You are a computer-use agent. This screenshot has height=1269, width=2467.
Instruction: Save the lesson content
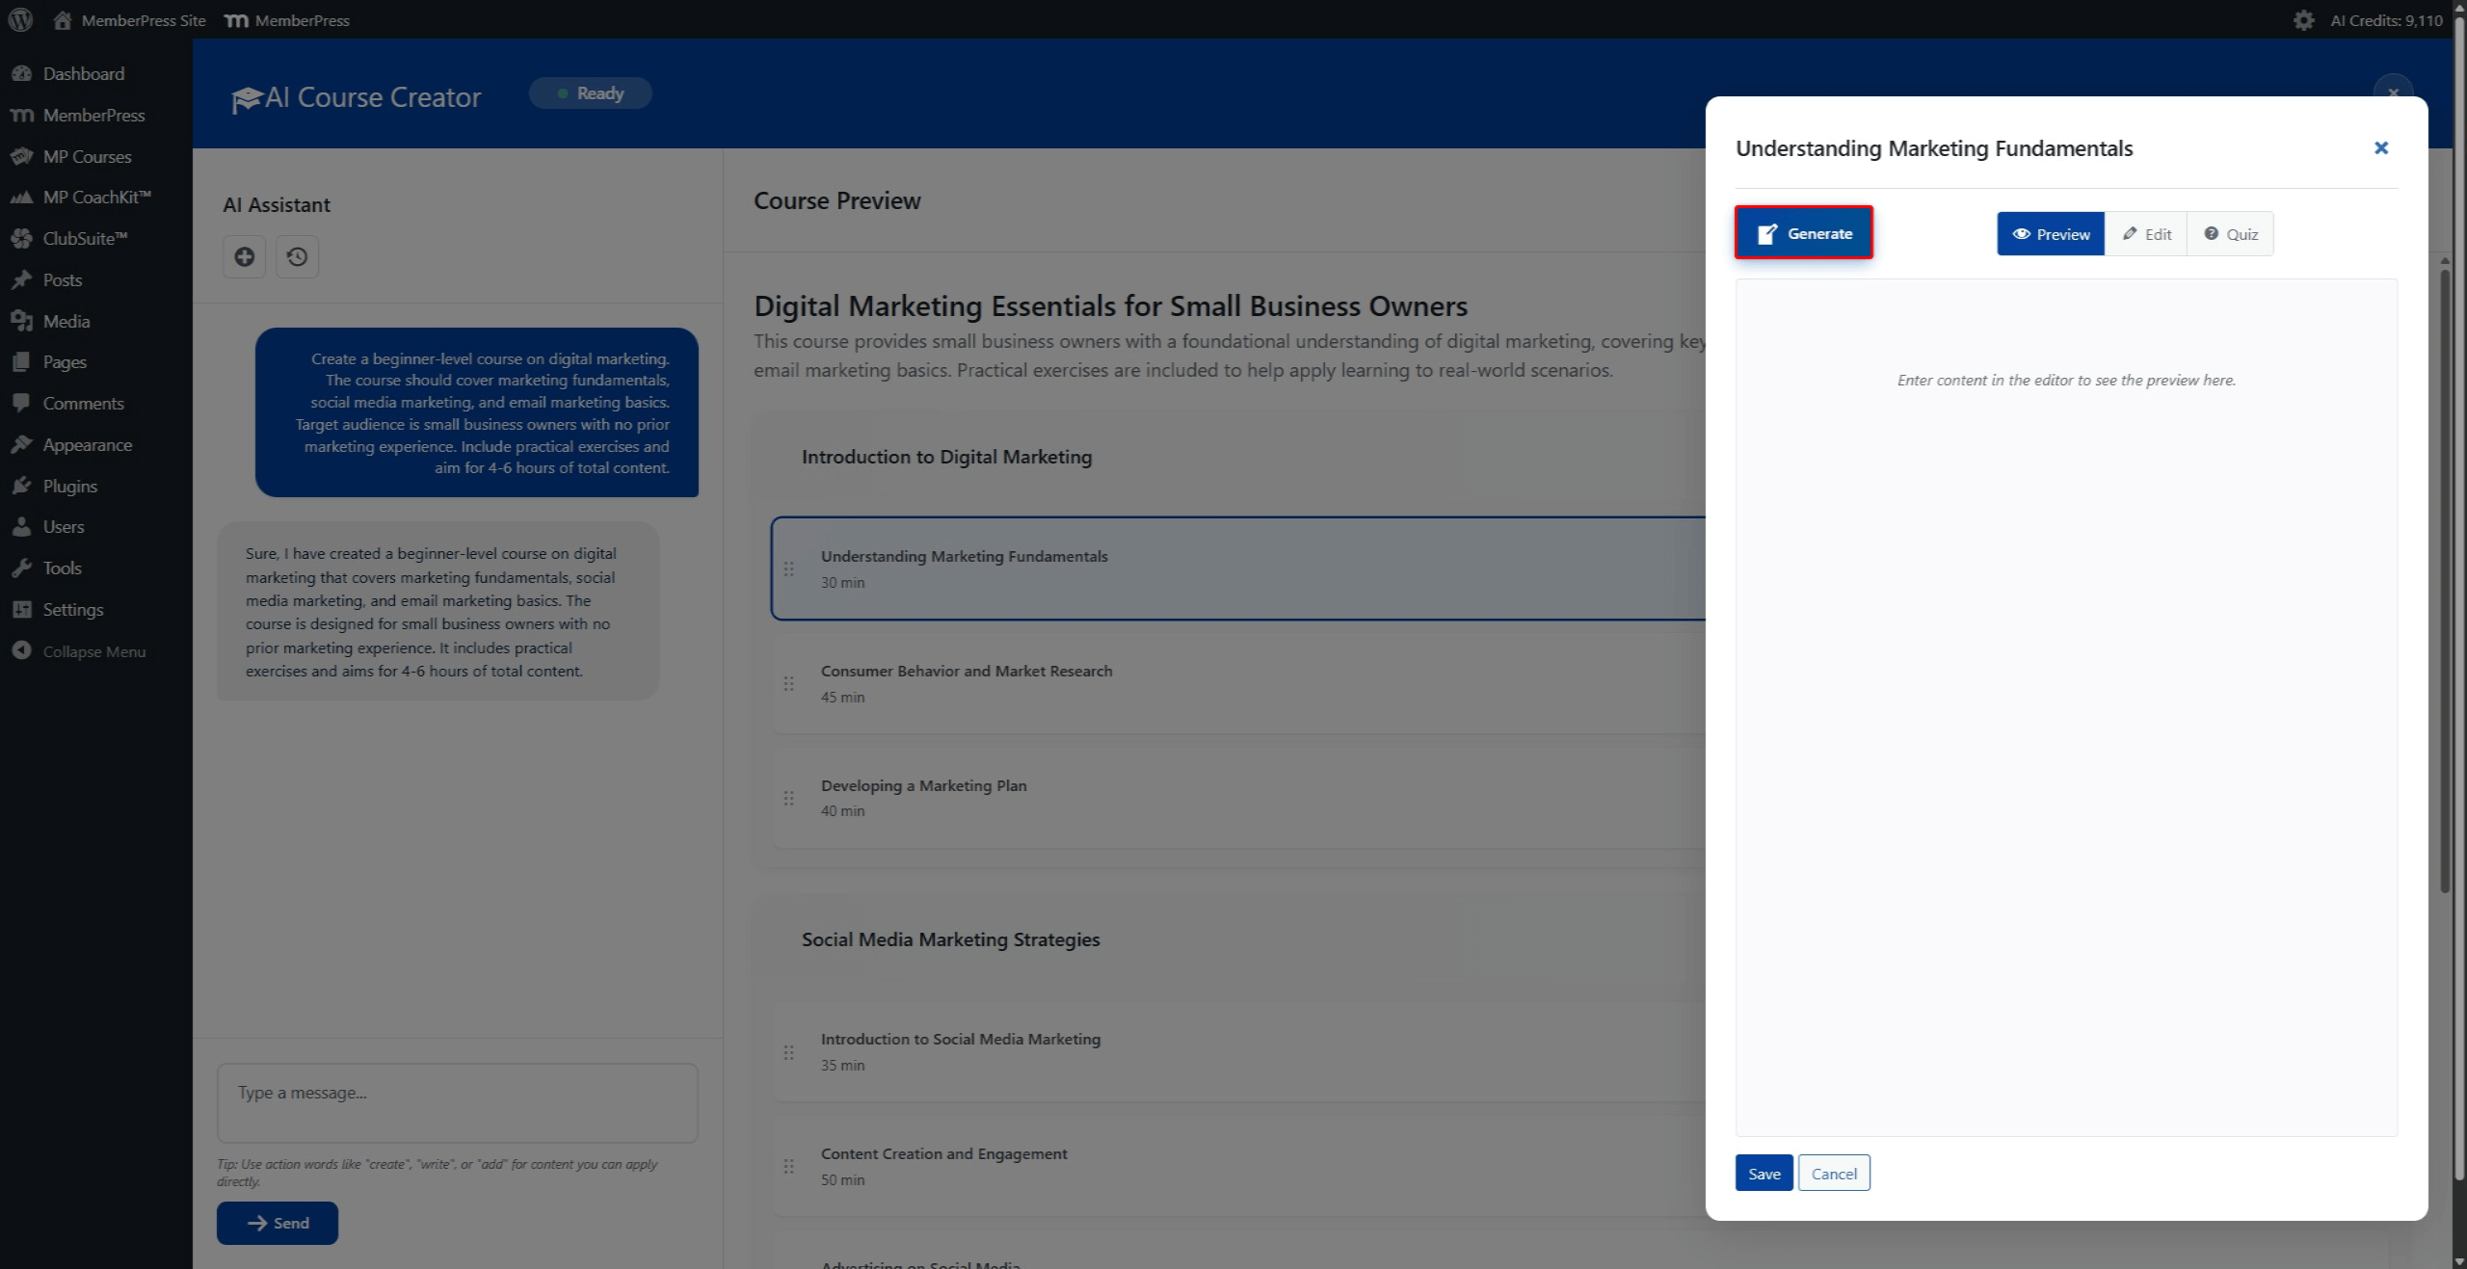tap(1764, 1173)
